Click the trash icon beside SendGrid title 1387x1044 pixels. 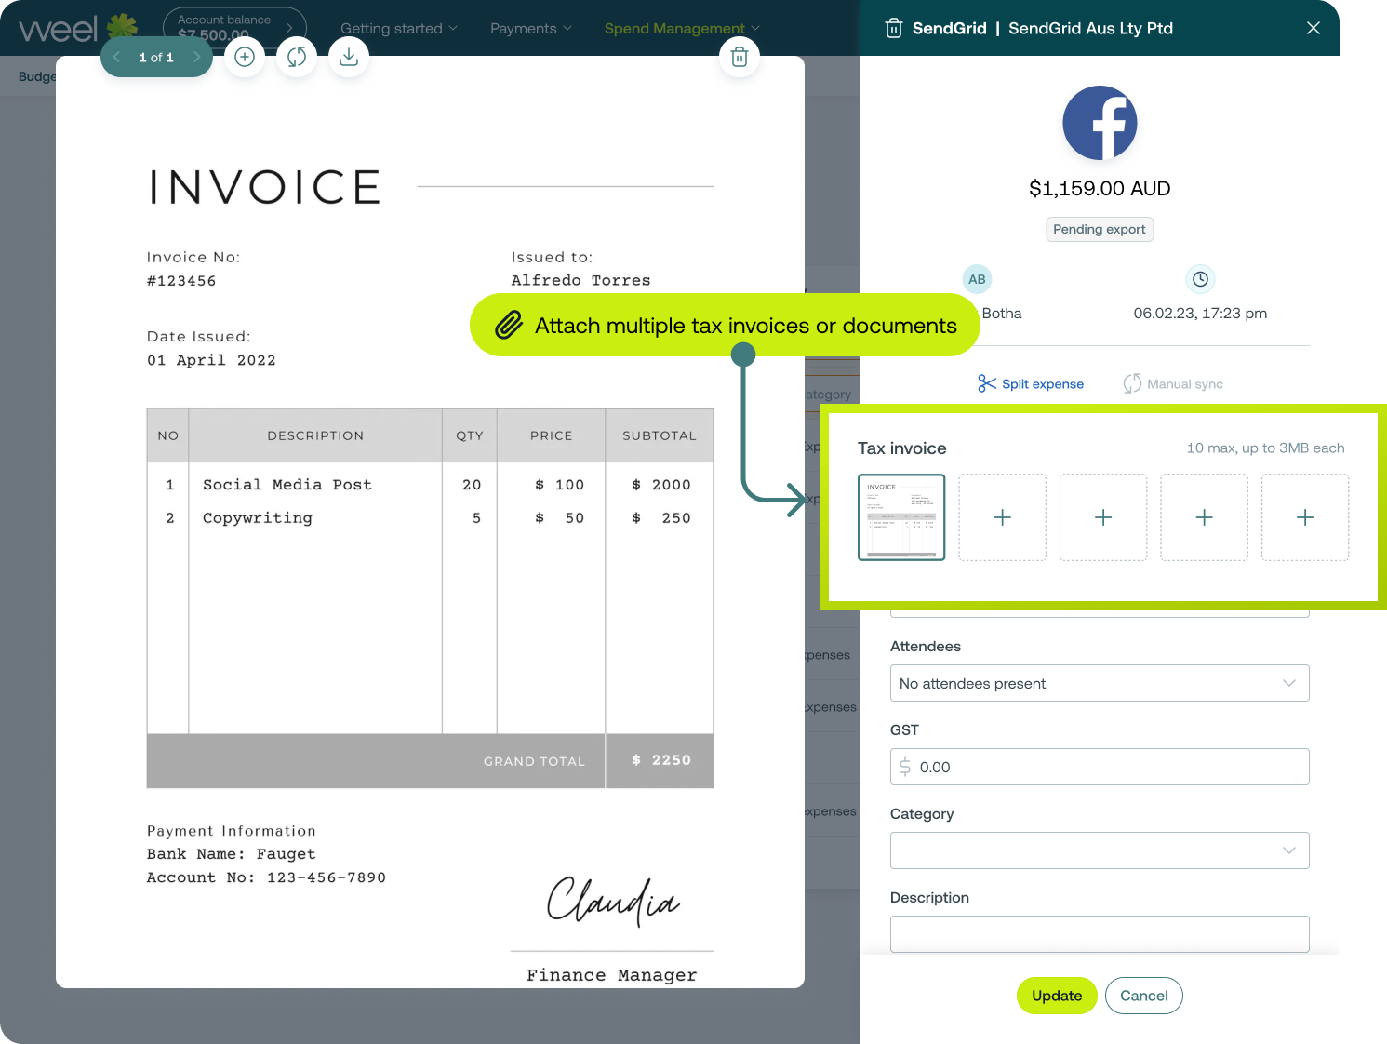pyautogui.click(x=893, y=28)
